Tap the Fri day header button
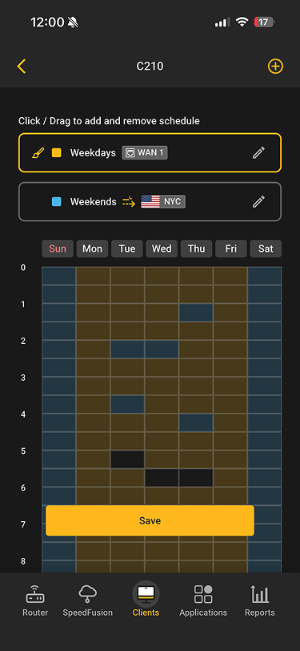 pos(231,249)
